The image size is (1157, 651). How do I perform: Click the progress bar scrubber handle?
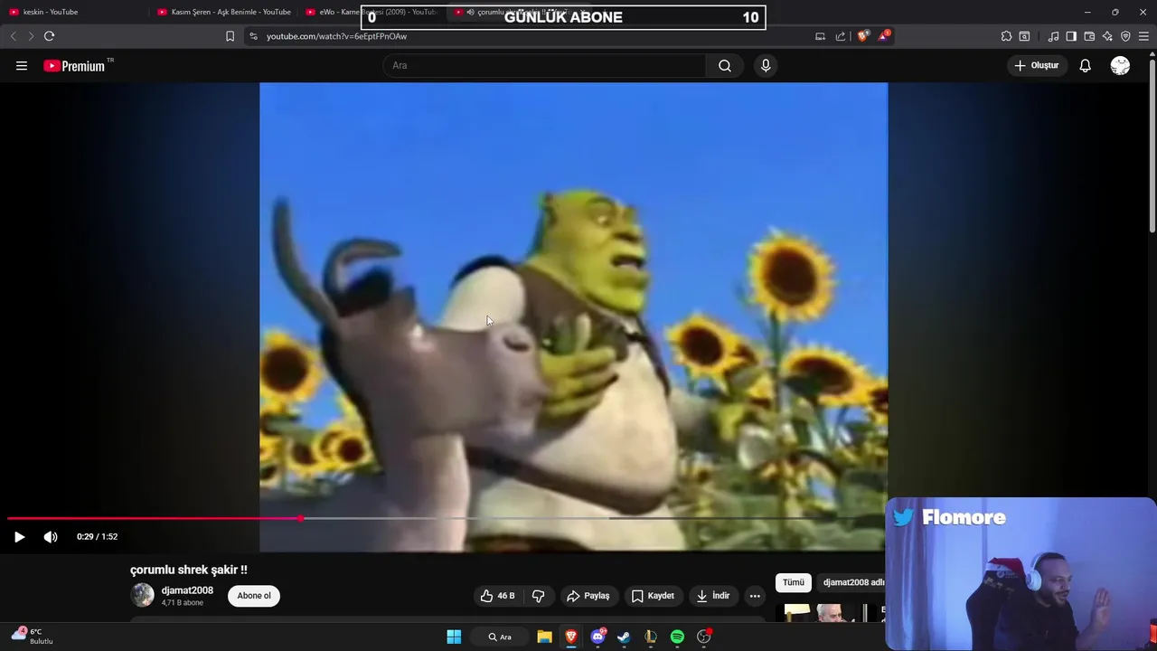[x=300, y=518]
